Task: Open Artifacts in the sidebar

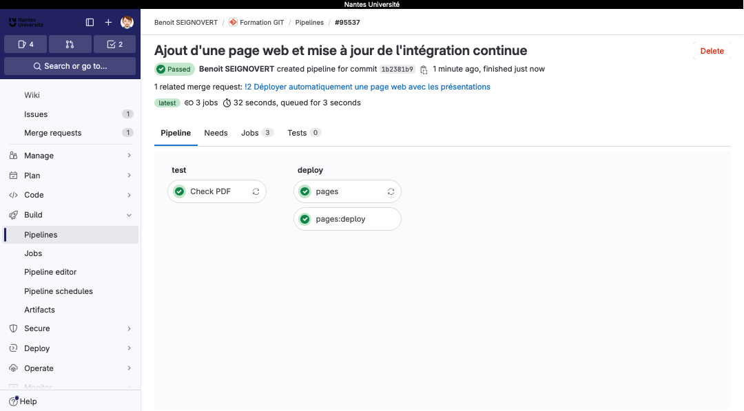Action: (x=71, y=310)
